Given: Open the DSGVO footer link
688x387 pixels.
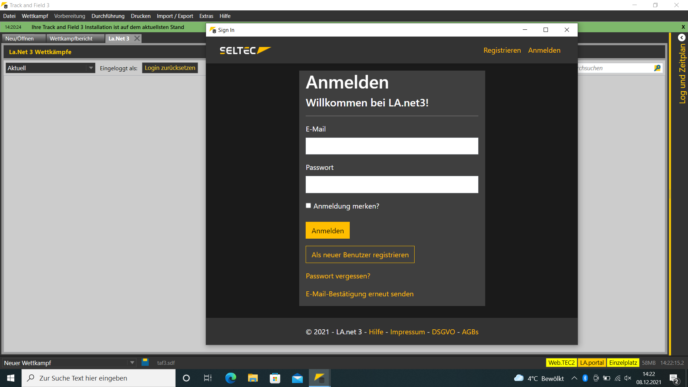Looking at the screenshot, I should pos(443,332).
